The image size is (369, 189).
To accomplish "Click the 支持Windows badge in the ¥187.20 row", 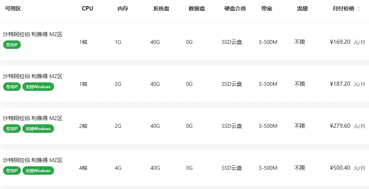I will pyautogui.click(x=38, y=87).
